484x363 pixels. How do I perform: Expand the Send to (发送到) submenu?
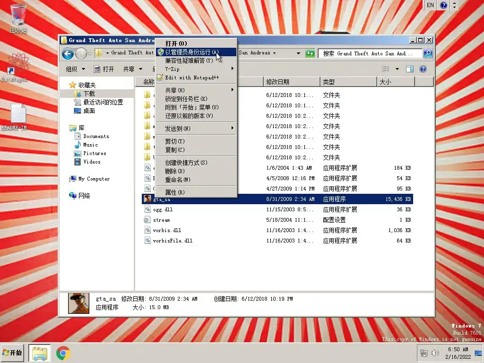(x=196, y=129)
